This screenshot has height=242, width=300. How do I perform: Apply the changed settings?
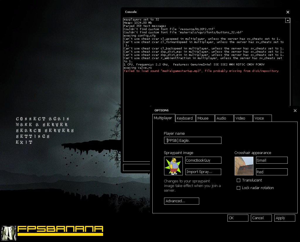point(284,218)
